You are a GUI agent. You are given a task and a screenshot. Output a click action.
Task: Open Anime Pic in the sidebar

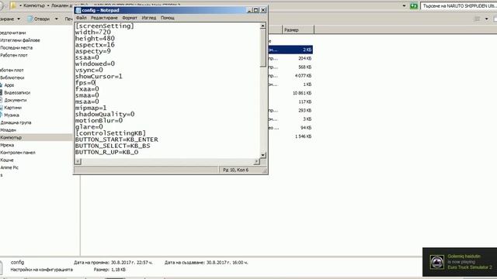tap(9, 167)
